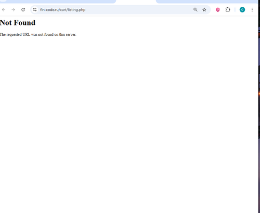Click the requested URL not found message
Viewport: 260px width, 213px height.
[38, 34]
